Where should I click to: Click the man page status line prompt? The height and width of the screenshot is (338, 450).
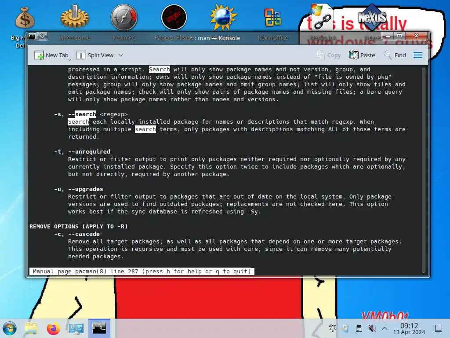click(142, 271)
